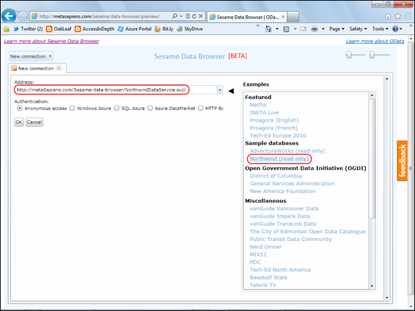Open Favorites star at top right

coord(398,17)
